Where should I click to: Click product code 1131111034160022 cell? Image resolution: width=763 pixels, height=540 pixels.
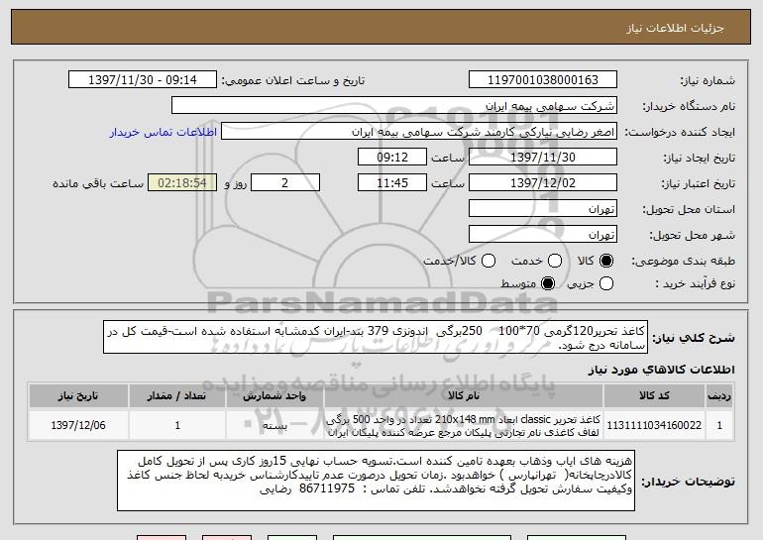click(x=654, y=425)
